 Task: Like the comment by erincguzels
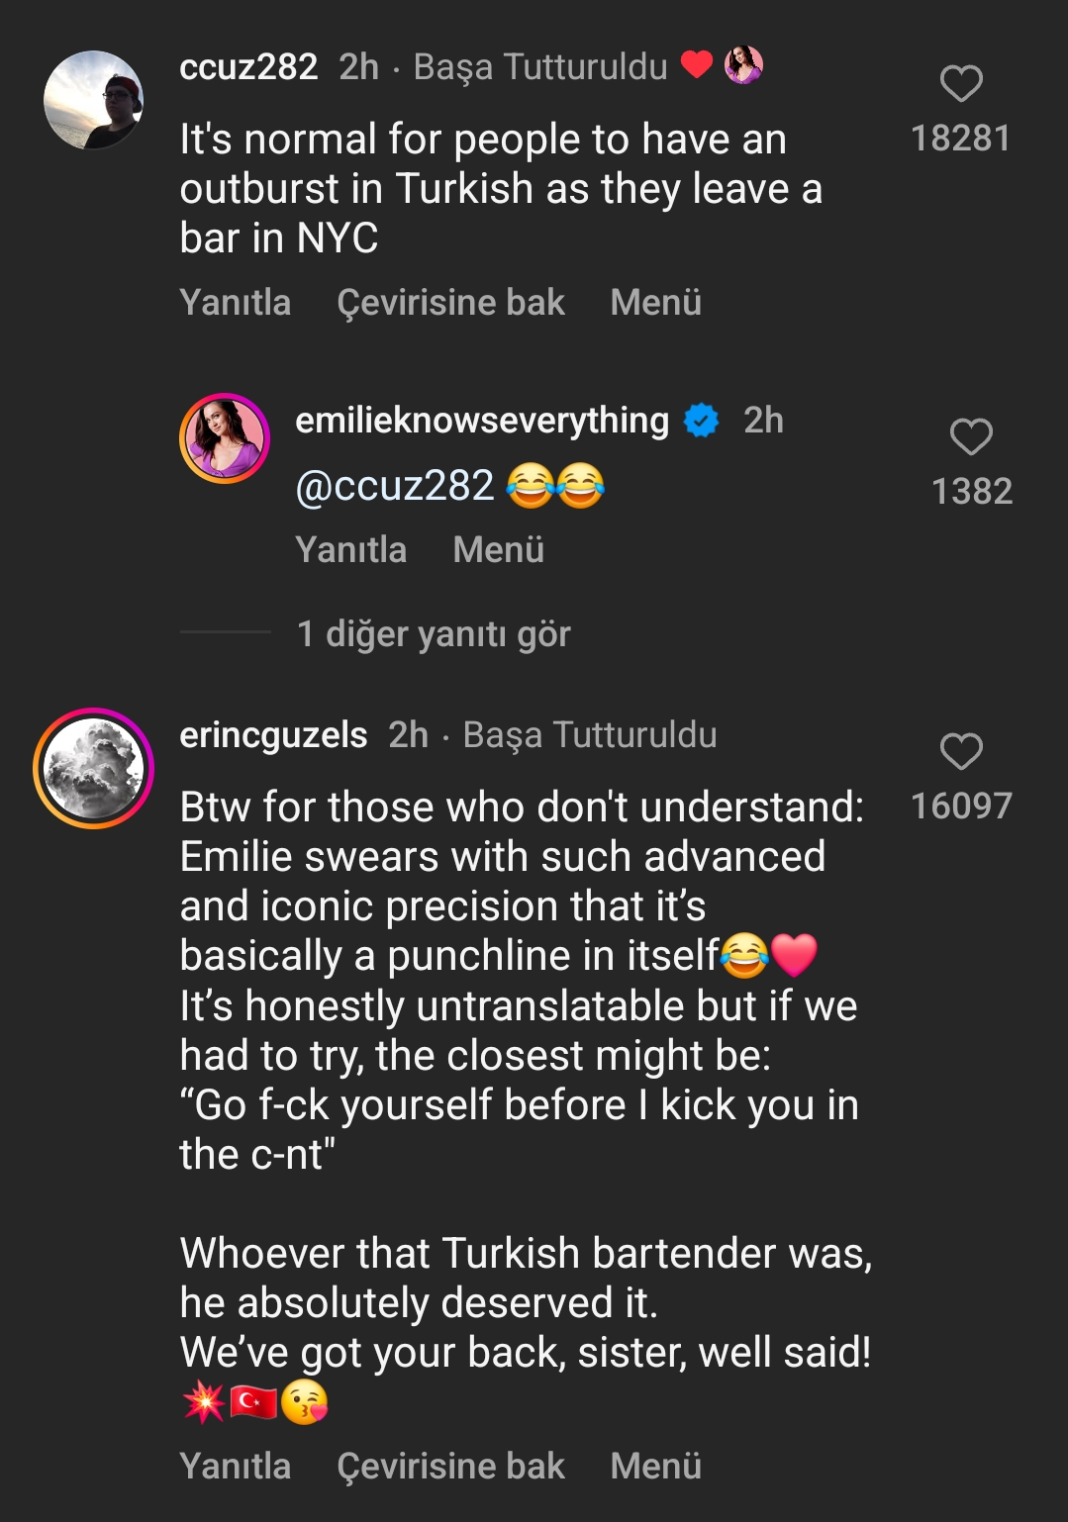click(960, 752)
